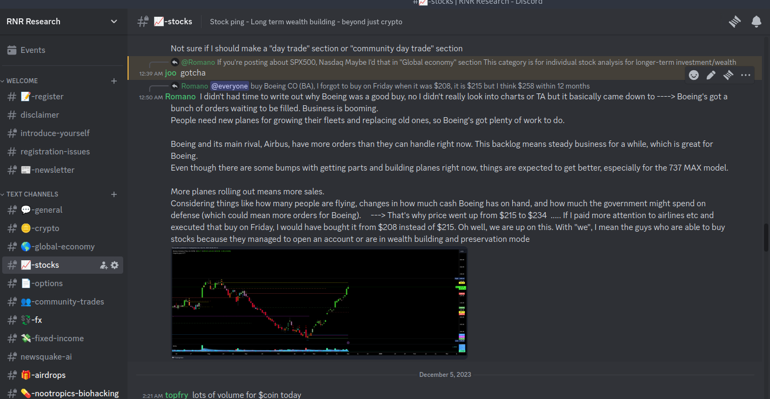Image resolution: width=770 pixels, height=399 pixels.
Task: Open the newsletter channel
Action: tap(63, 170)
